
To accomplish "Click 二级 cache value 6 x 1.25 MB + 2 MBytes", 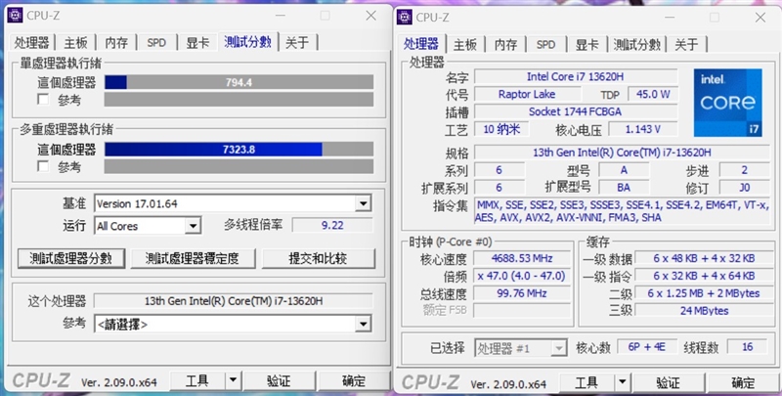I will 704,293.
